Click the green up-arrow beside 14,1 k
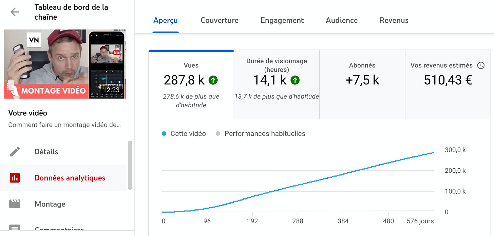This screenshot has width=494, height=236. pyautogui.click(x=295, y=80)
